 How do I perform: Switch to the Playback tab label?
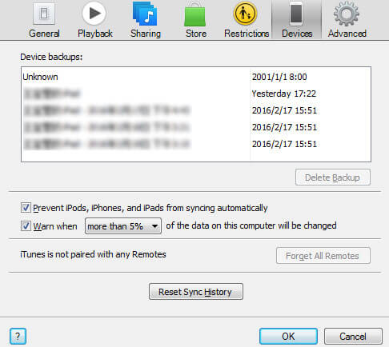click(95, 34)
